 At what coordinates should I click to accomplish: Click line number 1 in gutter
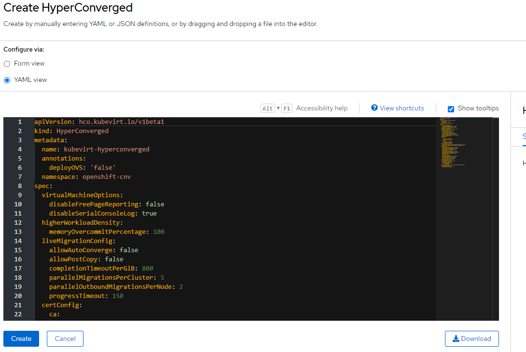coord(20,122)
